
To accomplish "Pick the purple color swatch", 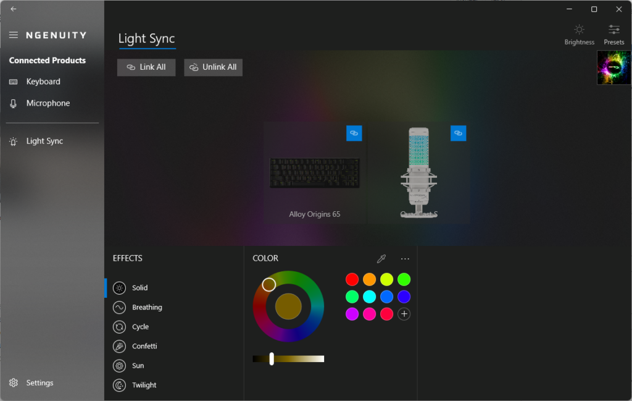I will tap(352, 314).
